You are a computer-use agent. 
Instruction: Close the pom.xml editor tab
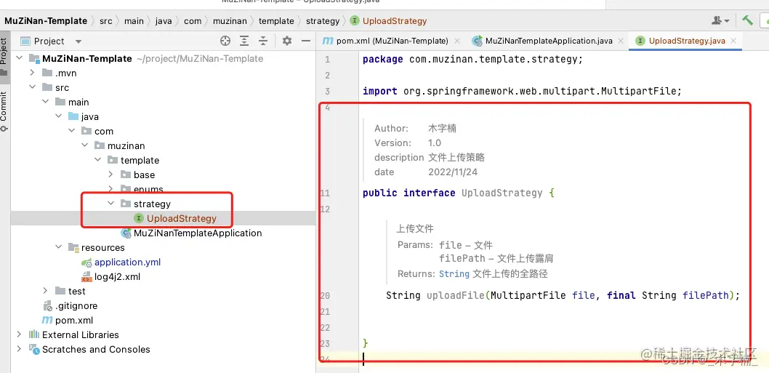click(457, 41)
